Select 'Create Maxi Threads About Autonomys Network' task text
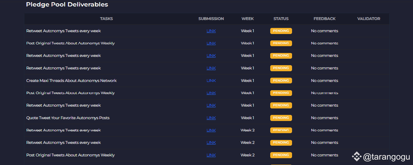Viewport: 413px width, 165px height. pos(71,81)
